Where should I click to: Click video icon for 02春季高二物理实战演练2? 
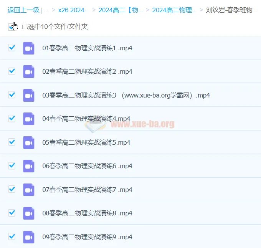click(29, 72)
